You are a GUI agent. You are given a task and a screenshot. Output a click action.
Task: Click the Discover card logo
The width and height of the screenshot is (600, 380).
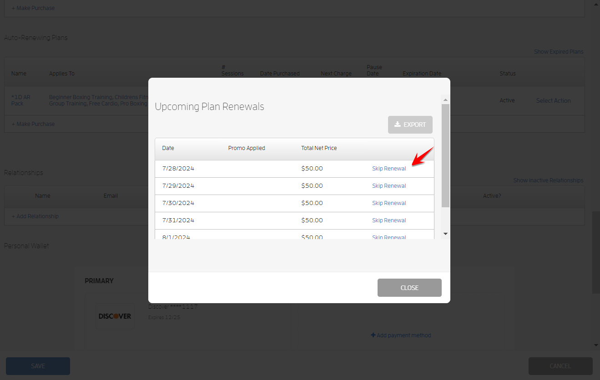[115, 316]
